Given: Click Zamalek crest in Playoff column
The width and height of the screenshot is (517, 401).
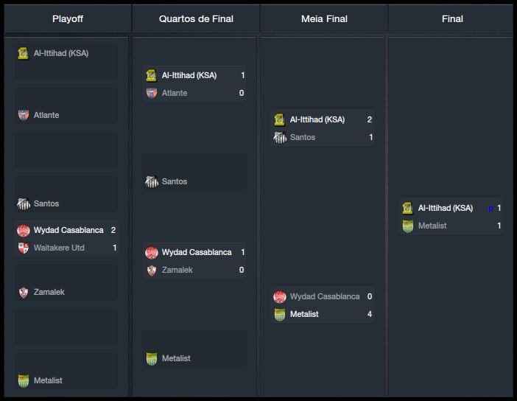Looking at the screenshot, I should (23, 292).
